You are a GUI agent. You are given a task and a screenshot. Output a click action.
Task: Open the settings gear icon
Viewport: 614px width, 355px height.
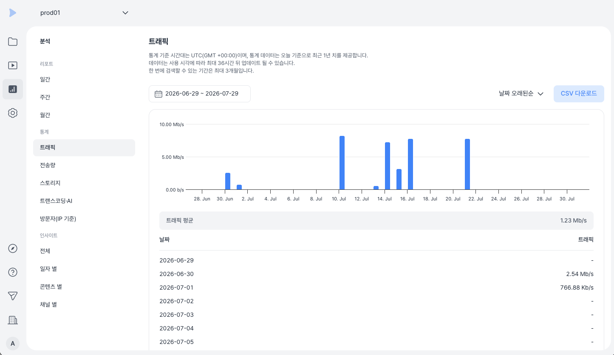pyautogui.click(x=13, y=113)
